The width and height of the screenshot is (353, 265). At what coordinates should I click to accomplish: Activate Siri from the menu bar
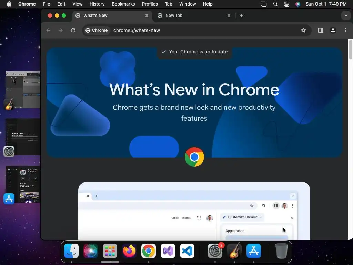(x=298, y=4)
